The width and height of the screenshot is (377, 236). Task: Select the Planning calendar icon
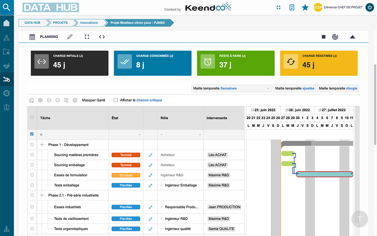click(32, 37)
